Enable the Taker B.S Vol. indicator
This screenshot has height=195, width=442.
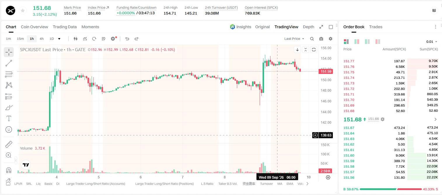[228, 184]
